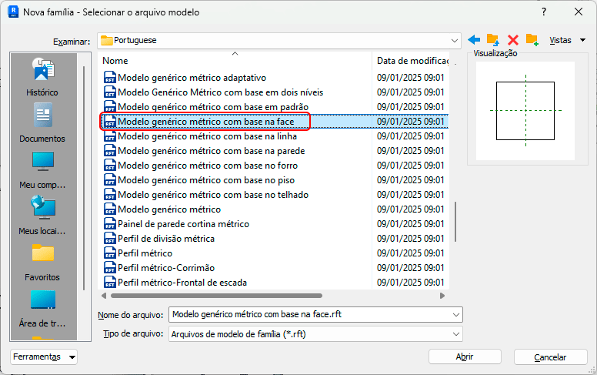Click the date of Perfil métrico-Frontal de escada

click(x=411, y=283)
